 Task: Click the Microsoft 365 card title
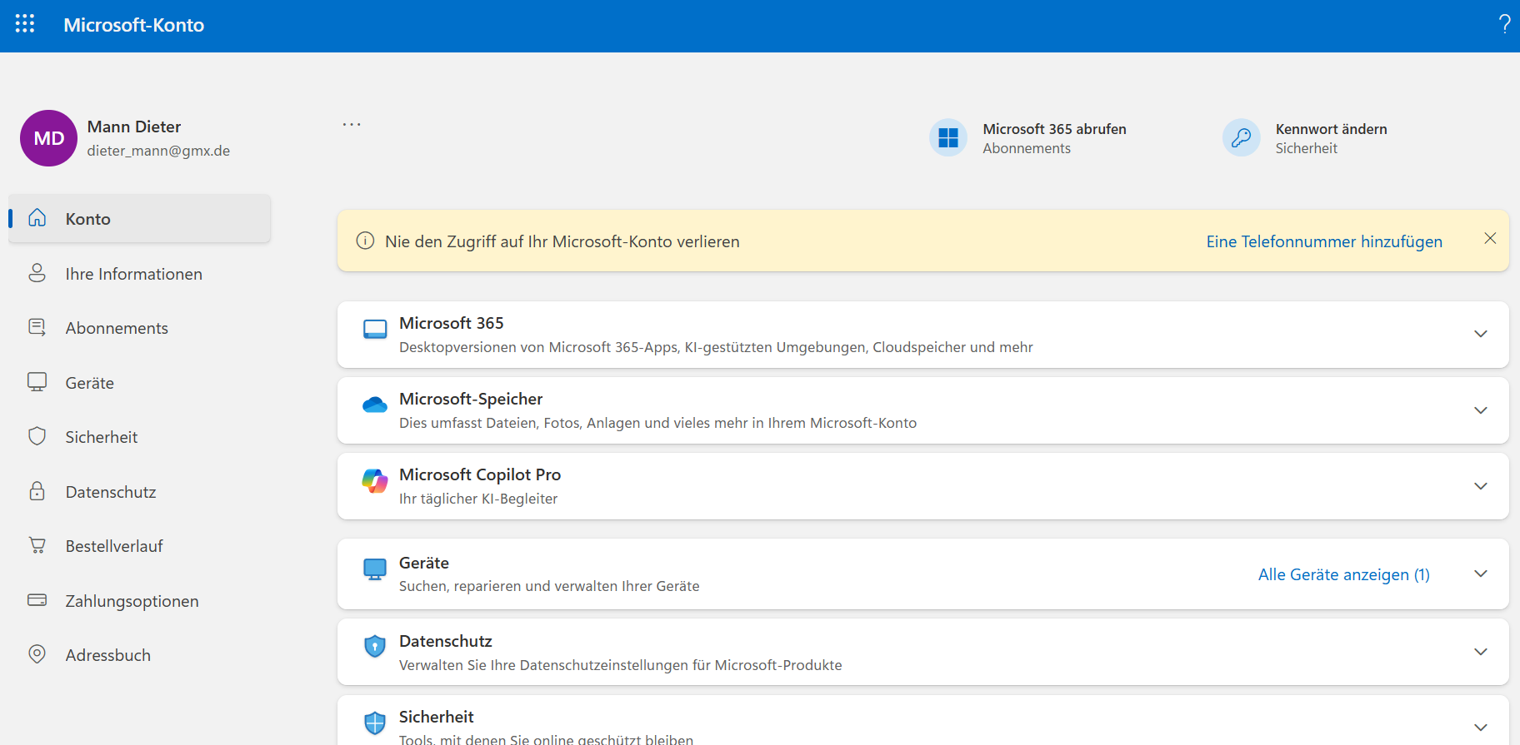click(452, 323)
